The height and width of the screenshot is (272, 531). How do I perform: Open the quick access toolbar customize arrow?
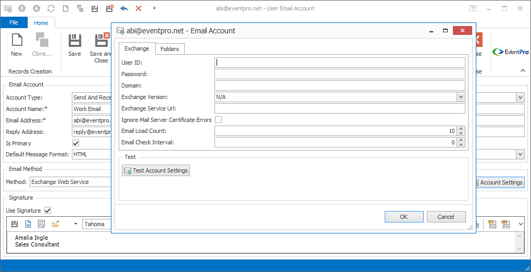tap(154, 8)
